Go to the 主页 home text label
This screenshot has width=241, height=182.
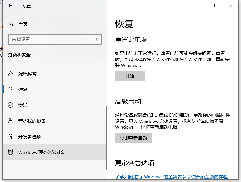click(x=23, y=24)
